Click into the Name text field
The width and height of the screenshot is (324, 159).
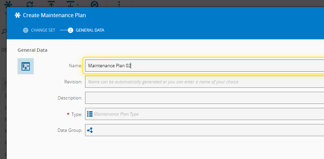coord(202,66)
